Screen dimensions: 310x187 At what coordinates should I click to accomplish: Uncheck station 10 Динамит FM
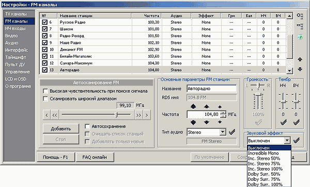tap(44, 49)
